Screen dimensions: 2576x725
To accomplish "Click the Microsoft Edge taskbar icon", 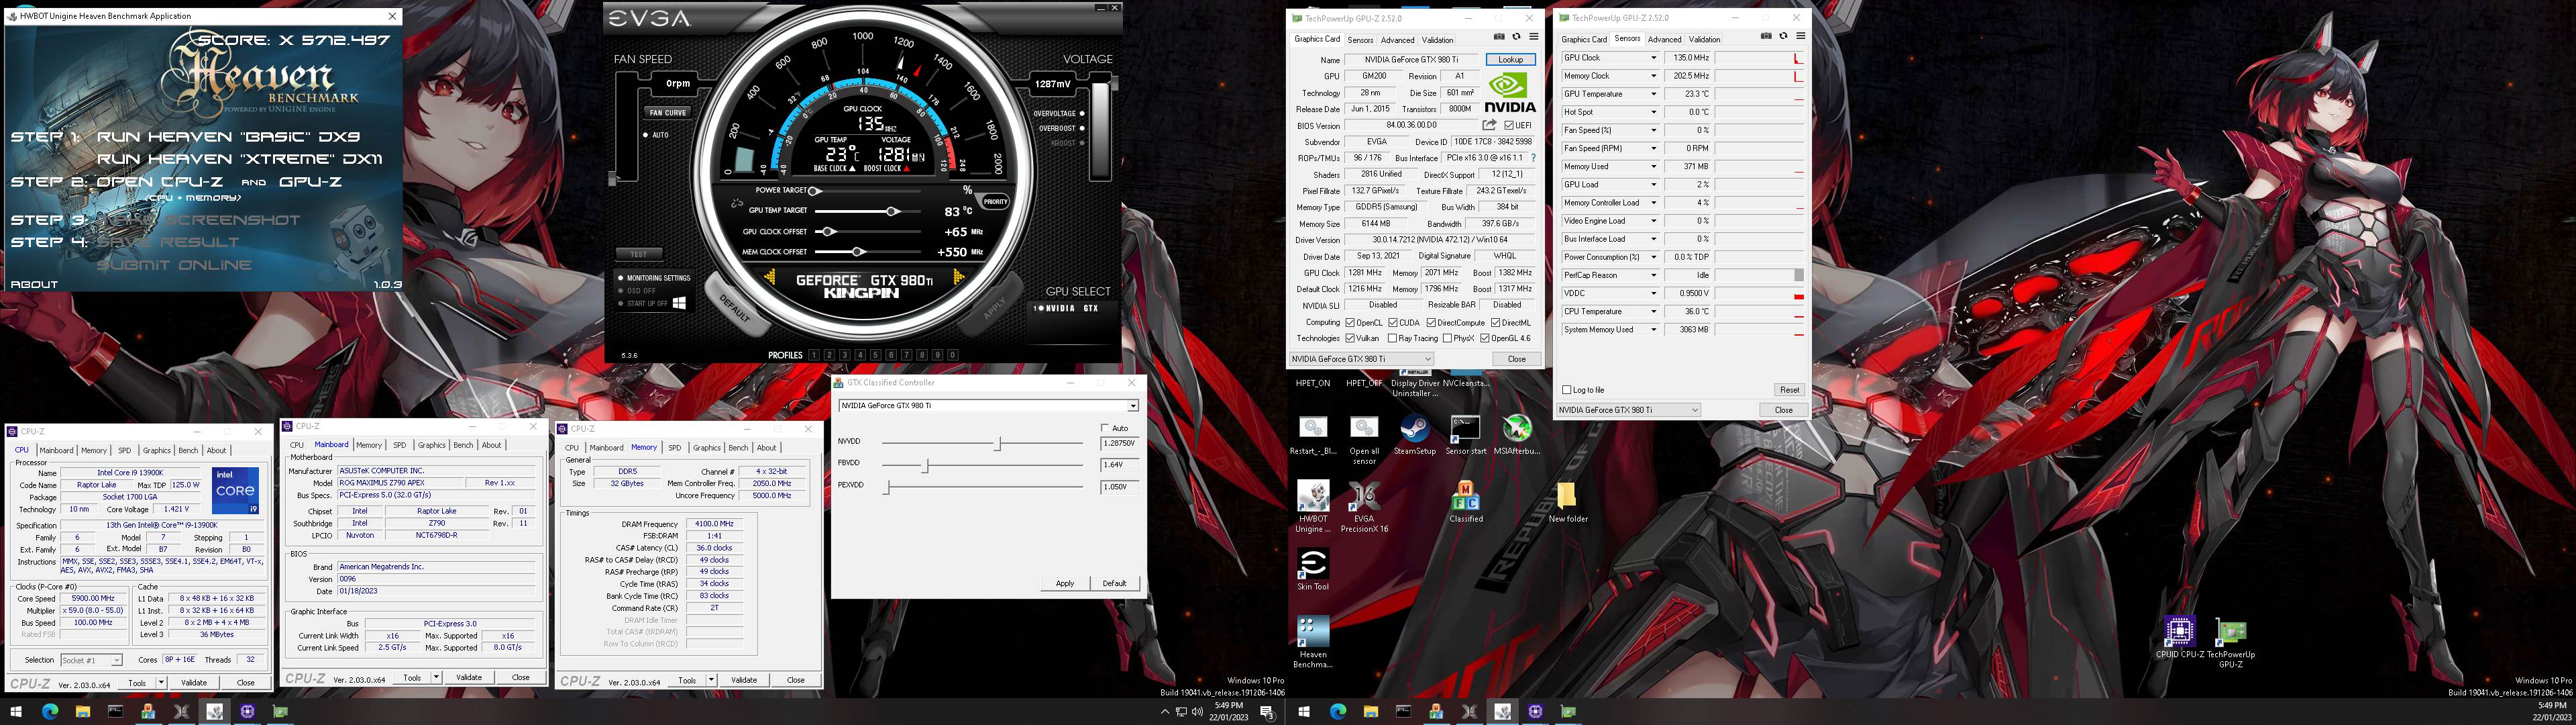I will click(x=50, y=712).
